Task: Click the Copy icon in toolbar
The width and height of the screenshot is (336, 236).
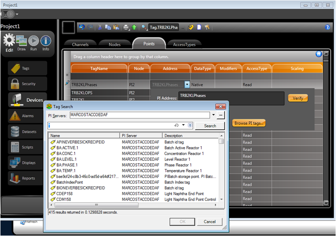Action: tap(108, 27)
